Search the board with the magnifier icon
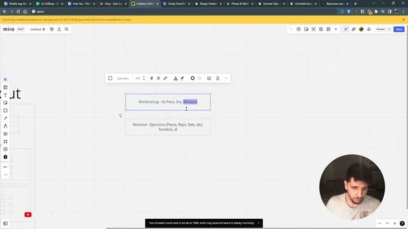 pos(66,29)
